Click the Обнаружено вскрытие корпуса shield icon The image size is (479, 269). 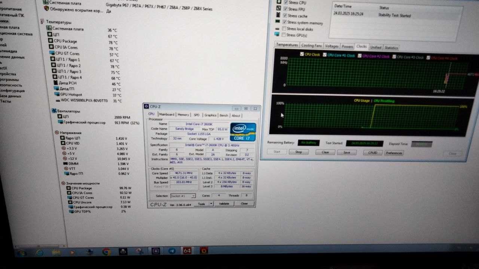[x=46, y=8]
